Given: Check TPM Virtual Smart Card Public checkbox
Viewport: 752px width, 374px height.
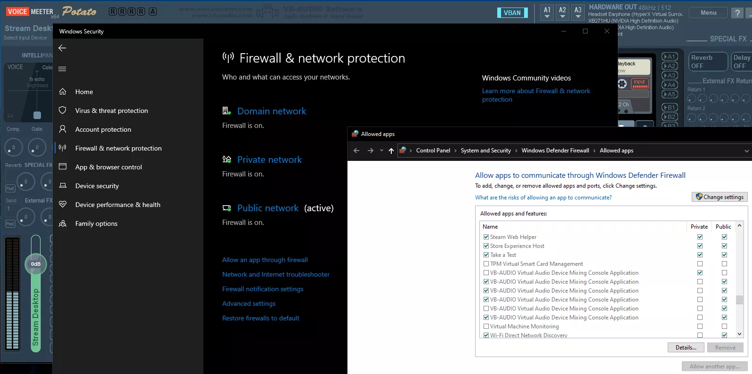Looking at the screenshot, I should (724, 264).
